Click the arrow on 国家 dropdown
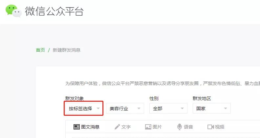The height and width of the screenshot is (138, 260). tap(226, 109)
